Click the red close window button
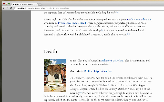This screenshot has height=102, width=164. 4,4
